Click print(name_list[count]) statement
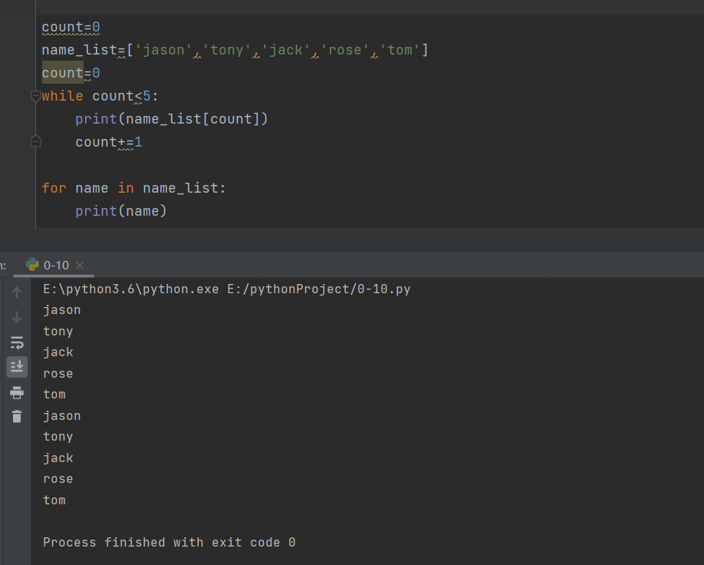 172,119
